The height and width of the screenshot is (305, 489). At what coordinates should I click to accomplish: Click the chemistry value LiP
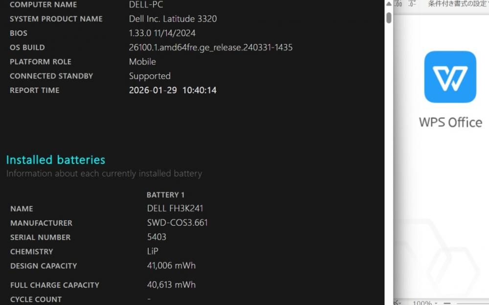tap(153, 251)
